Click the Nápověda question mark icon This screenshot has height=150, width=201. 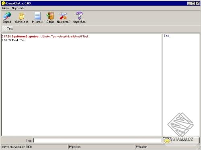[x=79, y=16]
